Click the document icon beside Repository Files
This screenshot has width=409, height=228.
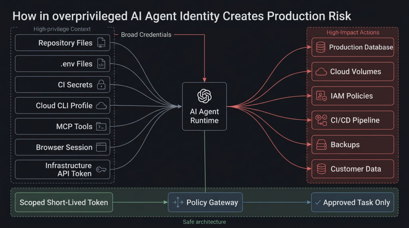101,43
